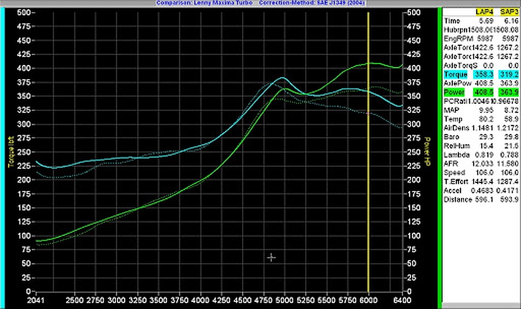Click the comparison title text at top

tap(259, 3)
